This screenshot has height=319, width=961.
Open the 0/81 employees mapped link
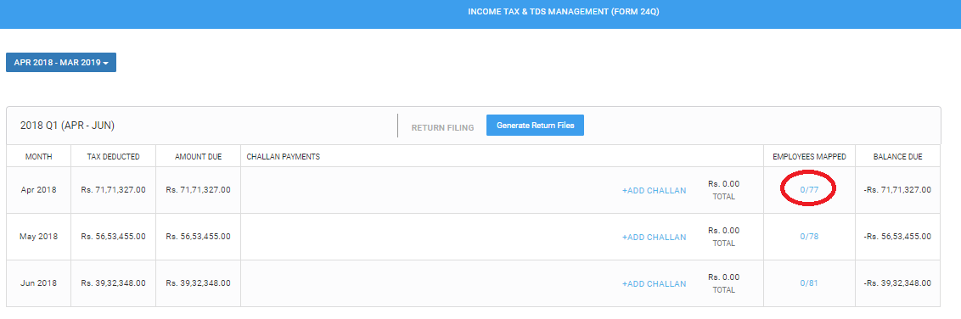tap(809, 283)
